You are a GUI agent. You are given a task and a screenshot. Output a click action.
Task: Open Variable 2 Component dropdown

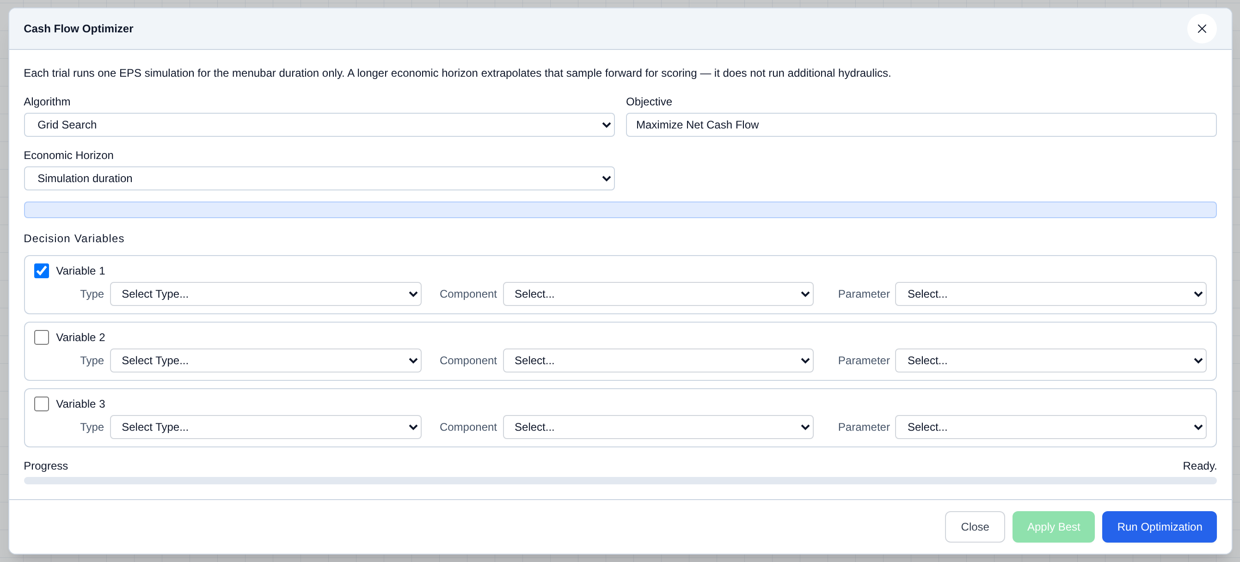(658, 360)
